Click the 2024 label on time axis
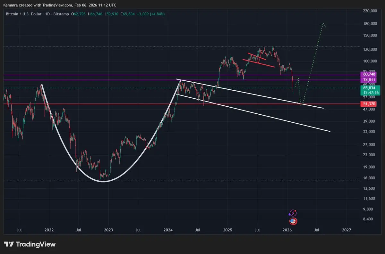This screenshot has width=385, height=254. click(x=168, y=230)
